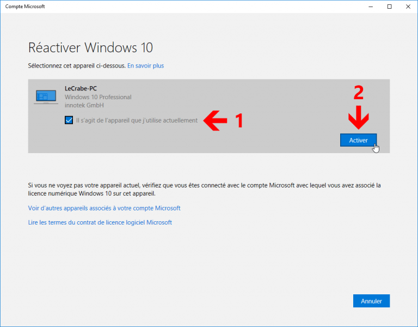Click the red number 1 annotation
418x327 pixels.
[237, 121]
